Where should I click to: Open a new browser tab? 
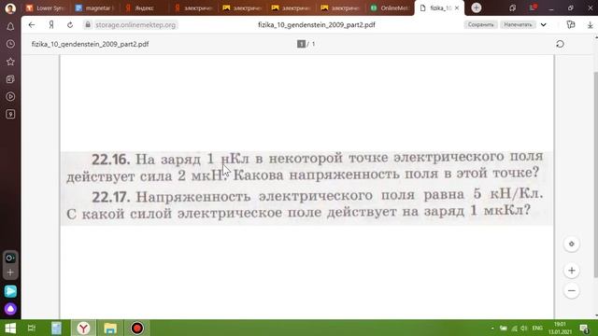click(476, 7)
